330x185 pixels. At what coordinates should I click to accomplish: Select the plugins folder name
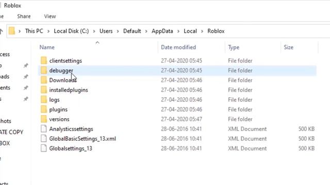point(58,109)
